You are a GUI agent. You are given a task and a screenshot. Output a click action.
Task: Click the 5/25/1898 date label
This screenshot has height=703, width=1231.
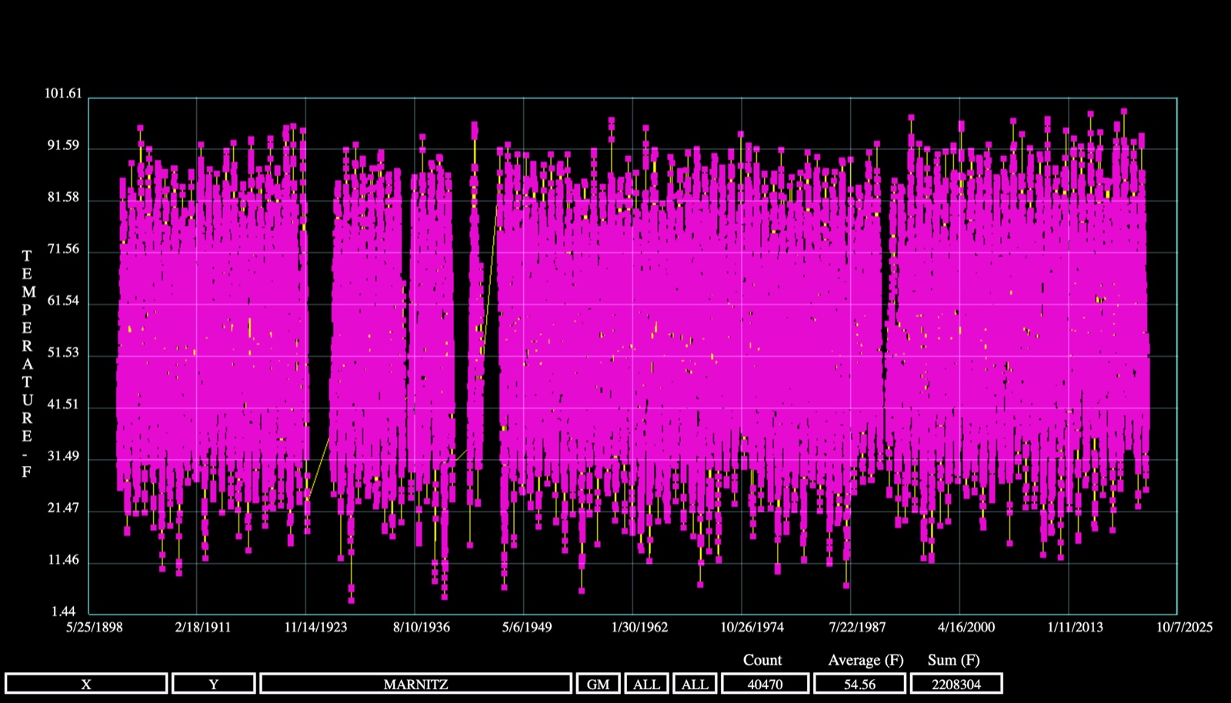(x=94, y=627)
